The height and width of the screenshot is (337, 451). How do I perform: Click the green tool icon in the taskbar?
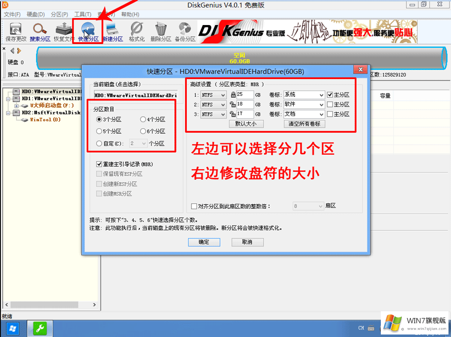point(39,328)
